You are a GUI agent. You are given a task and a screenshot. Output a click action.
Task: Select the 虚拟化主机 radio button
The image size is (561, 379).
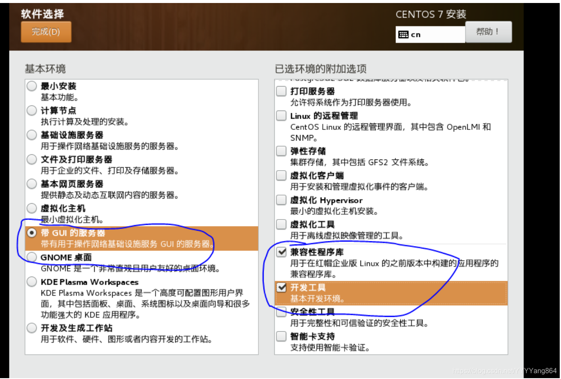[32, 208]
